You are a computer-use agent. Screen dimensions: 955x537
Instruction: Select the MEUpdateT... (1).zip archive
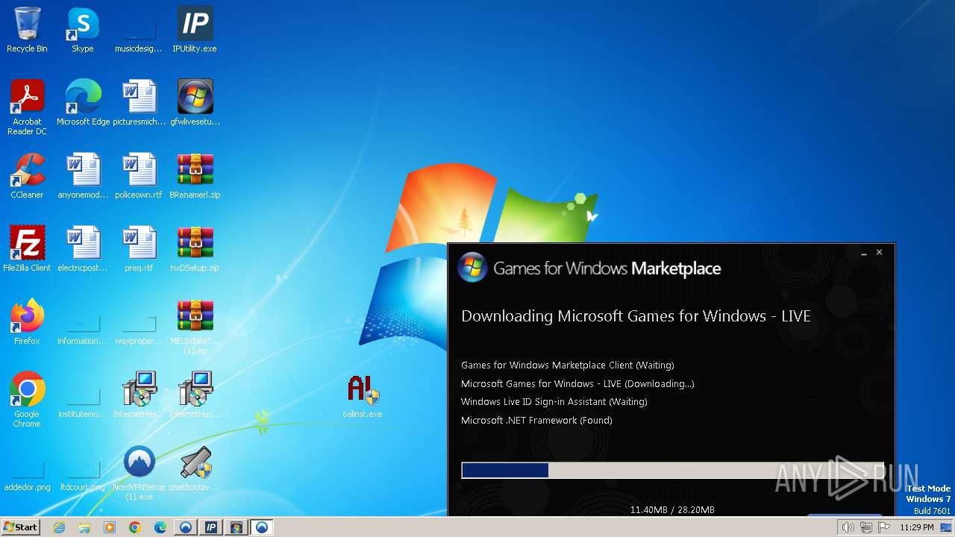pyautogui.click(x=195, y=327)
